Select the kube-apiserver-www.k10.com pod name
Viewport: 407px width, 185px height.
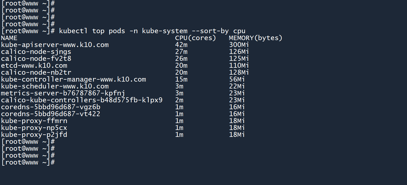[55, 45]
